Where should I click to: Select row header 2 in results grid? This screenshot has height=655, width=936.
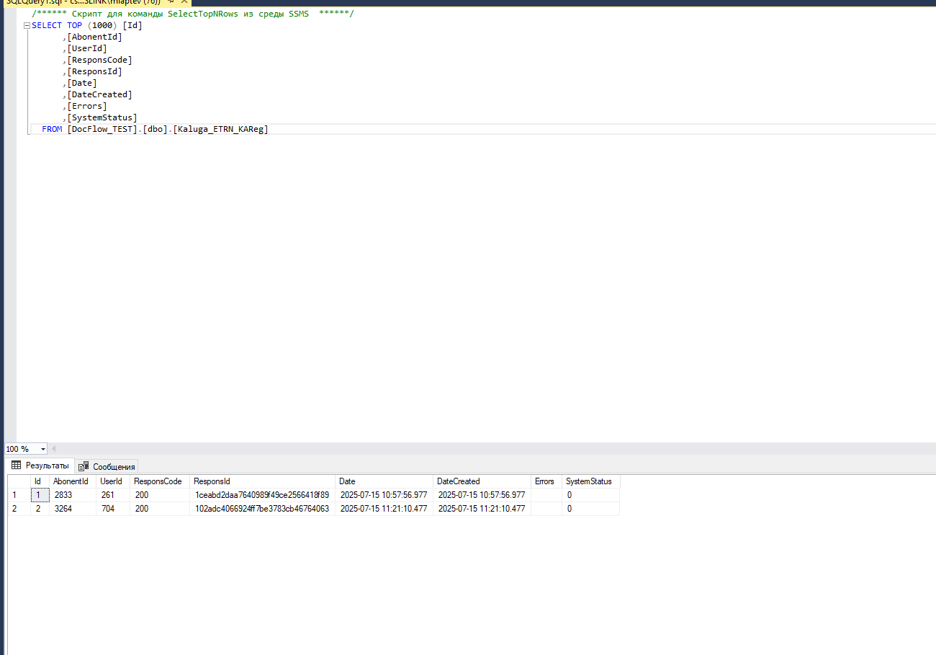pos(19,509)
